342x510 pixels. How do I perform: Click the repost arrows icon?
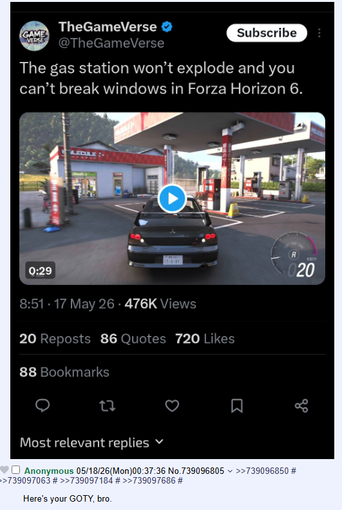[107, 406]
